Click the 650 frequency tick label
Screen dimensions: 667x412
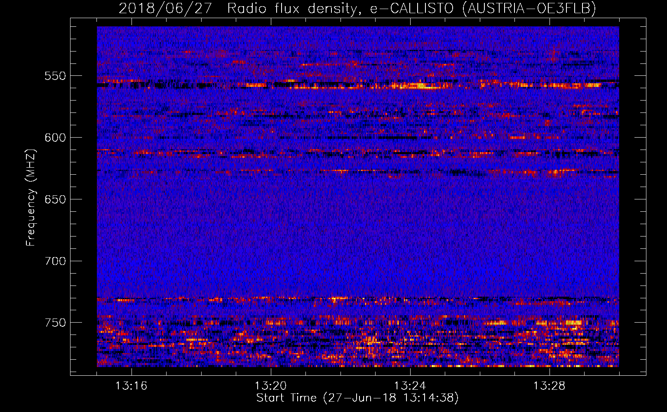[x=55, y=199]
